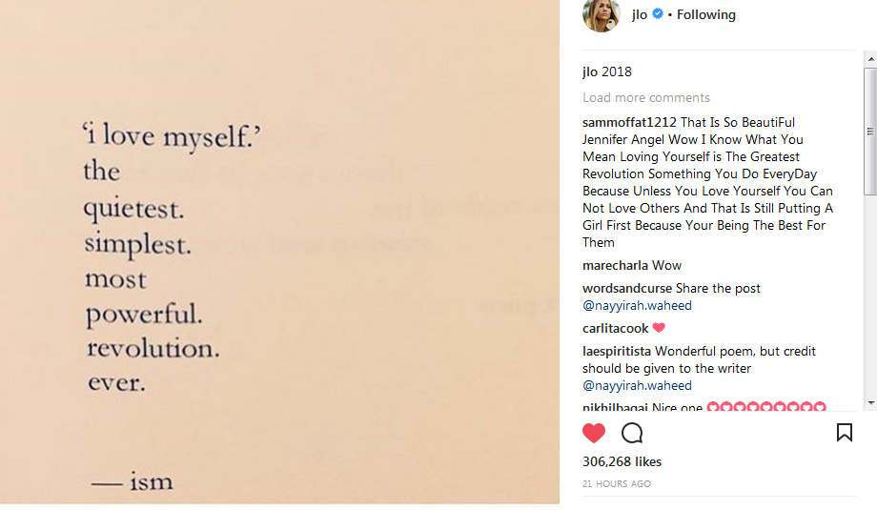Save the post with the bookmark icon
Image resolution: width=877 pixels, height=510 pixels.
pyautogui.click(x=844, y=433)
